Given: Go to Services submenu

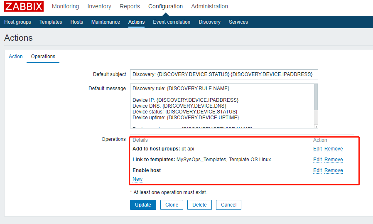Looking at the screenshot, I should (238, 22).
